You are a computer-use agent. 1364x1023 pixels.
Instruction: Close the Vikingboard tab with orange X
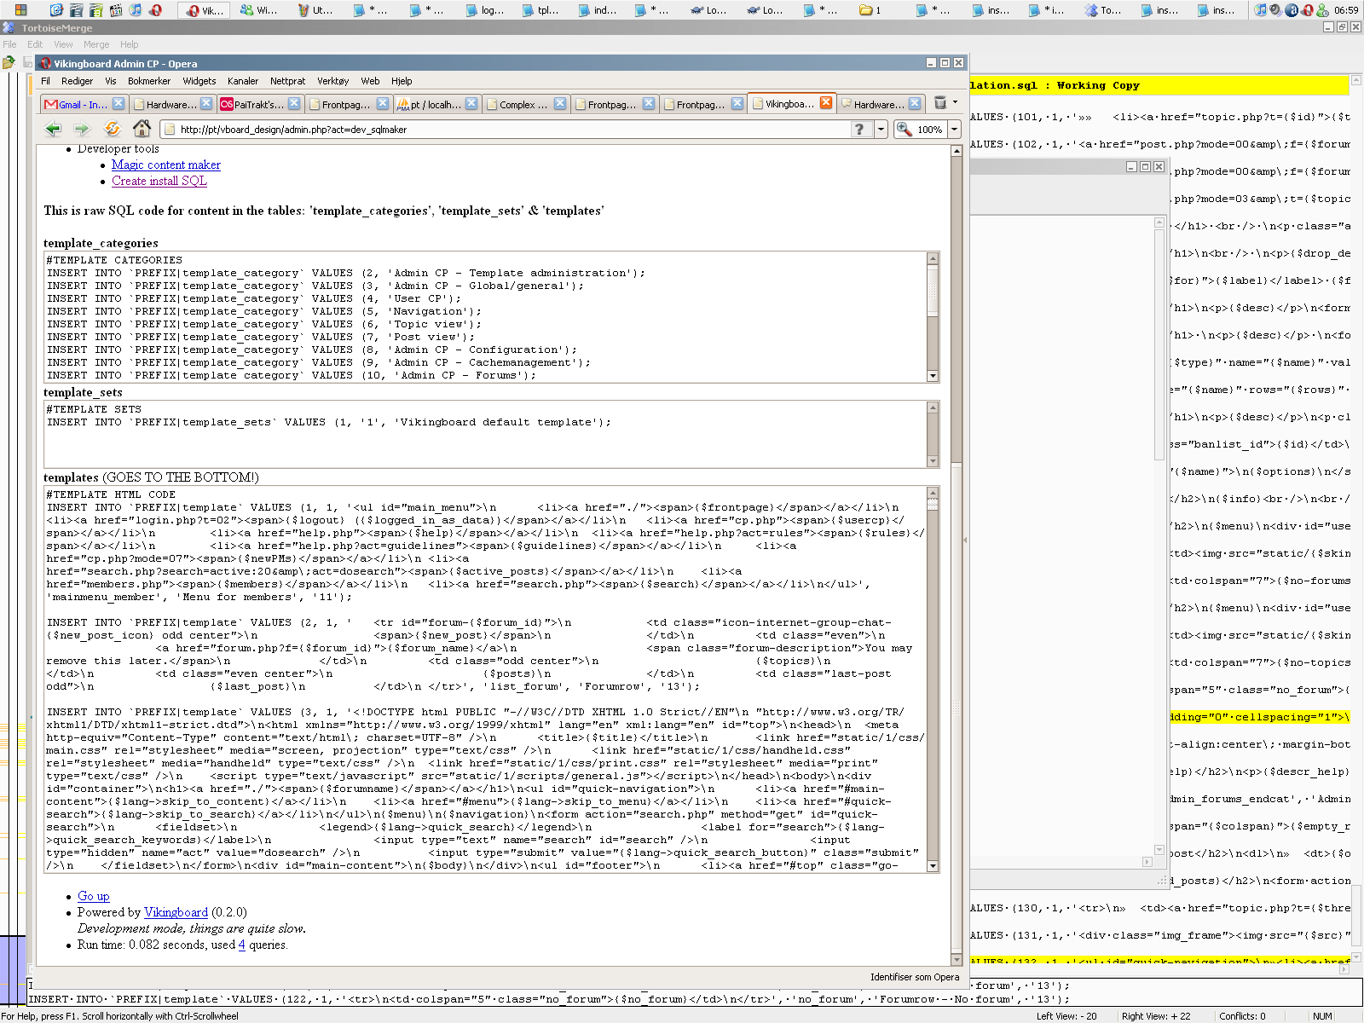826,102
